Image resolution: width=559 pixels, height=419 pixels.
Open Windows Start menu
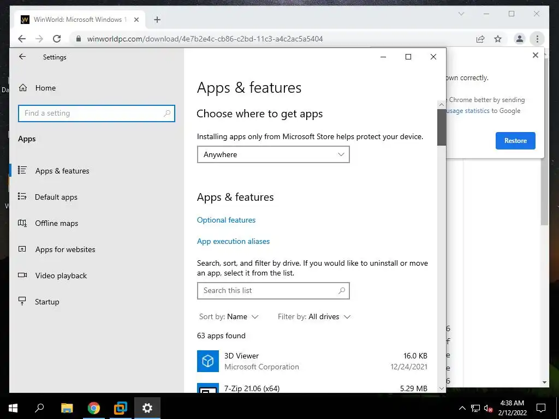[x=13, y=408]
